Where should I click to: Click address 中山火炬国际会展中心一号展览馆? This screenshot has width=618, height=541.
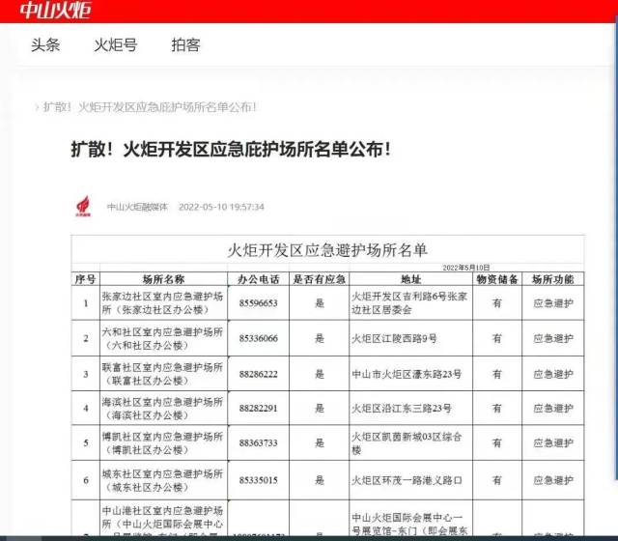click(x=409, y=524)
